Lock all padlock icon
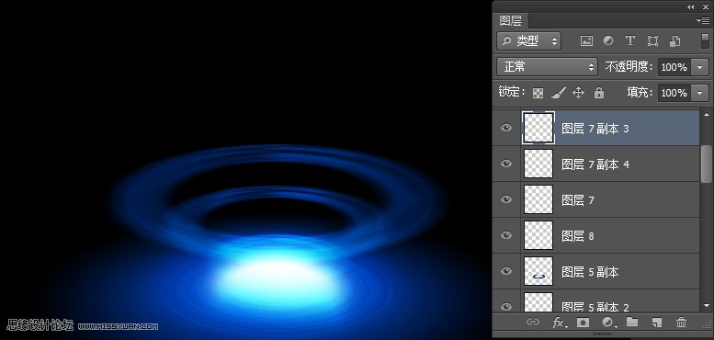 point(599,93)
